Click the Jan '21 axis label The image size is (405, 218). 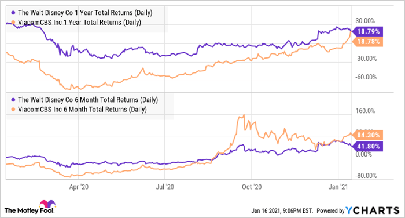(338, 187)
